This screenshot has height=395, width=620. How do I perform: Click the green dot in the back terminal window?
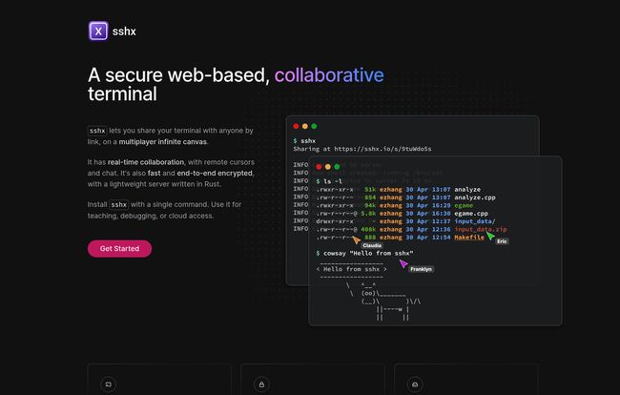coord(314,126)
